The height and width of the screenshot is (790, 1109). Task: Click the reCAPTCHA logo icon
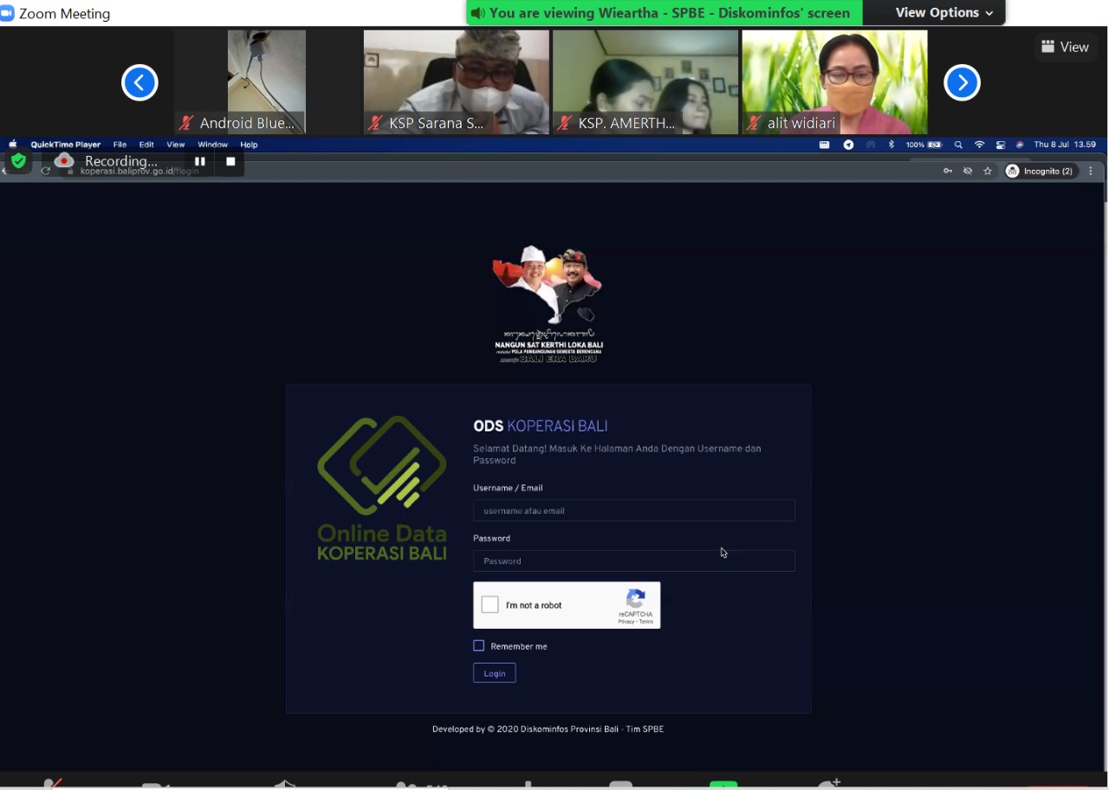pos(635,599)
